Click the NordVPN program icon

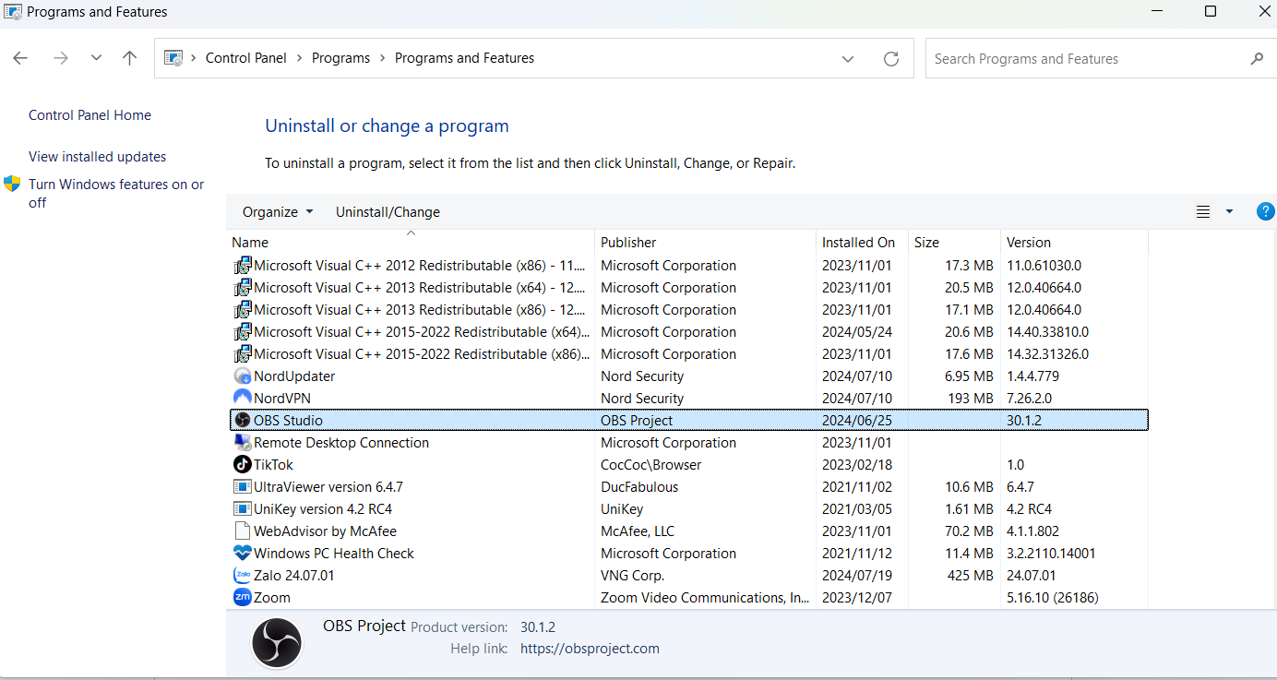click(x=243, y=399)
